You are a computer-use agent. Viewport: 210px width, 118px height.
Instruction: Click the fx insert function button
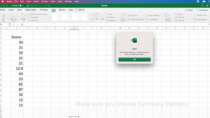click(22, 25)
